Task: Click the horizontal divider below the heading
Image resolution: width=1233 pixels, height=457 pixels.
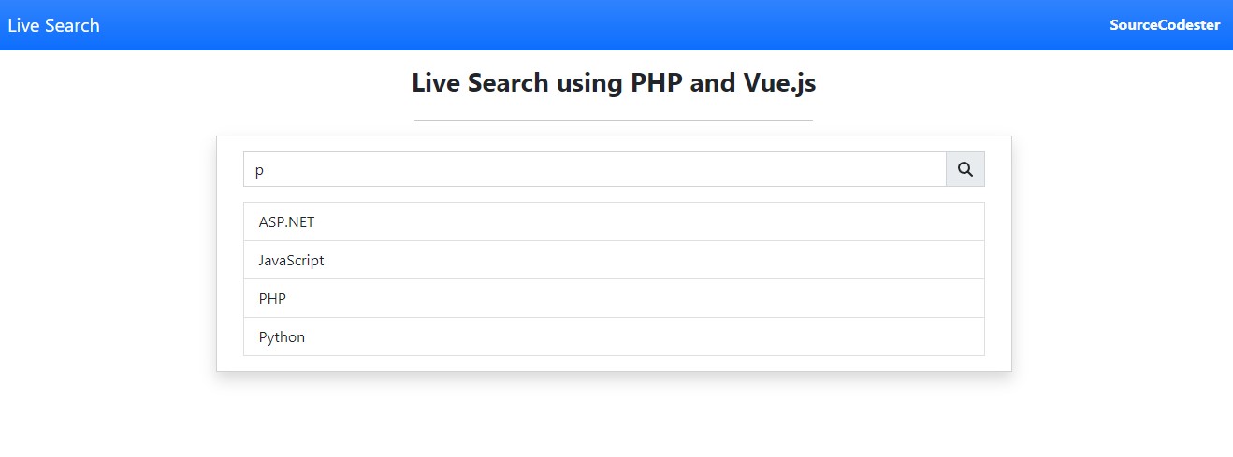Action: click(614, 120)
